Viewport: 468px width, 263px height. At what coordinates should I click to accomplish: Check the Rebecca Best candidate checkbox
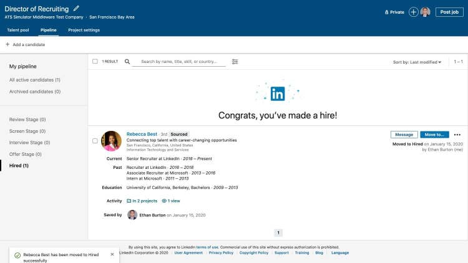tap(95, 141)
